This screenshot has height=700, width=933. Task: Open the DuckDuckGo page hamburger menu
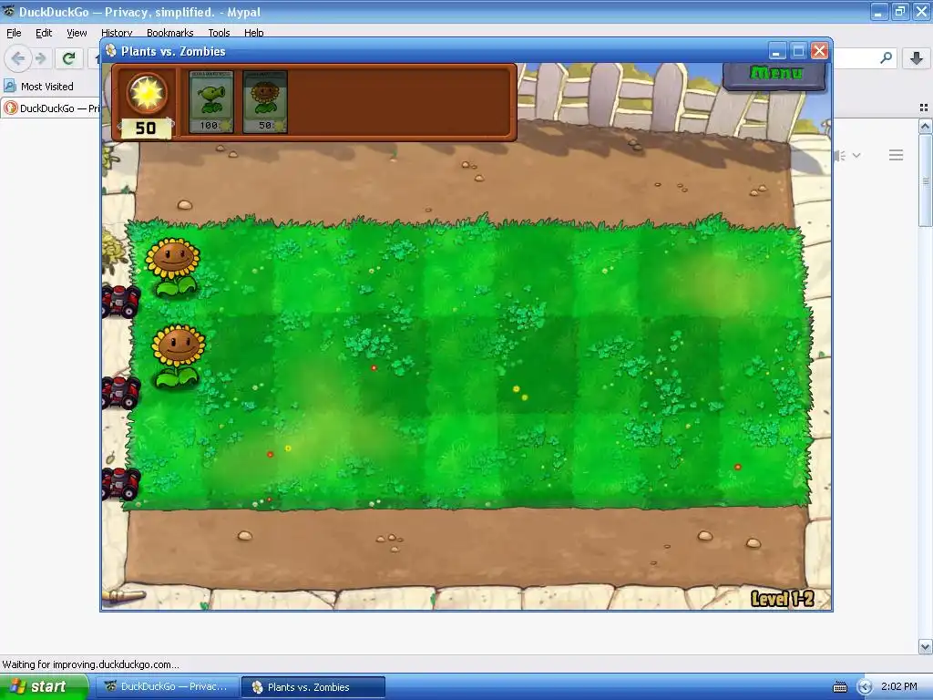coord(897,155)
